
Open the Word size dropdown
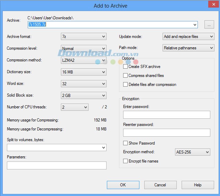(x=83, y=84)
